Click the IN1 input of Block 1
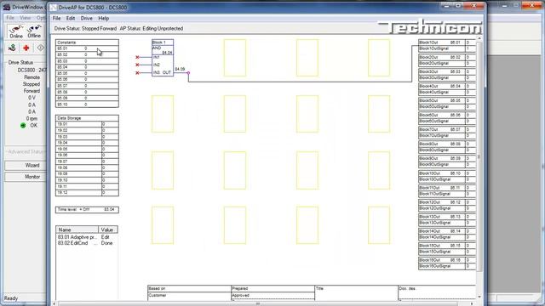 pos(157,57)
